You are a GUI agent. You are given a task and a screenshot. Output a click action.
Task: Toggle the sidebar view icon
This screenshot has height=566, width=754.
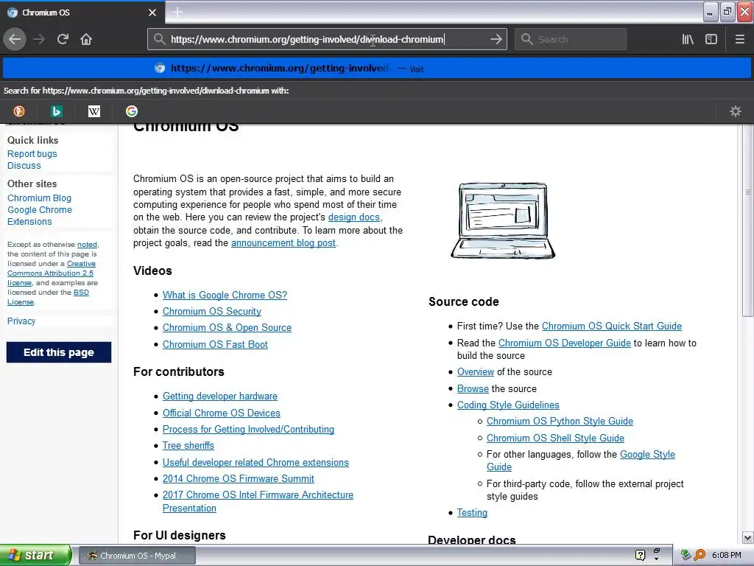(x=711, y=40)
